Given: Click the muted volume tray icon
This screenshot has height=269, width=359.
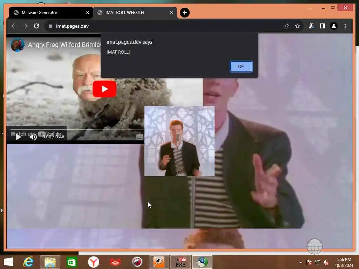Looking at the screenshot, I should [x=326, y=262].
